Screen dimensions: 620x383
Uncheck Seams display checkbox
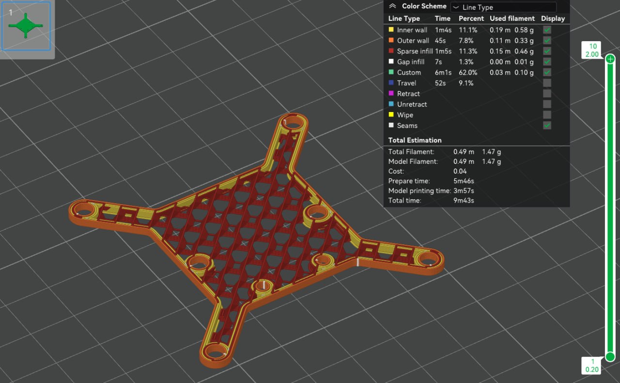click(x=547, y=126)
